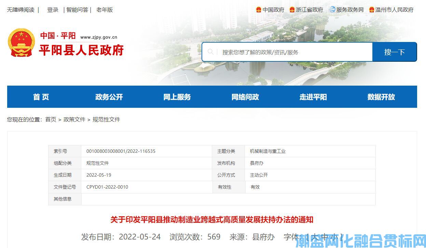Click the 机械制造与重工业 topic value
This screenshot has height=248, width=426.
tap(268, 151)
